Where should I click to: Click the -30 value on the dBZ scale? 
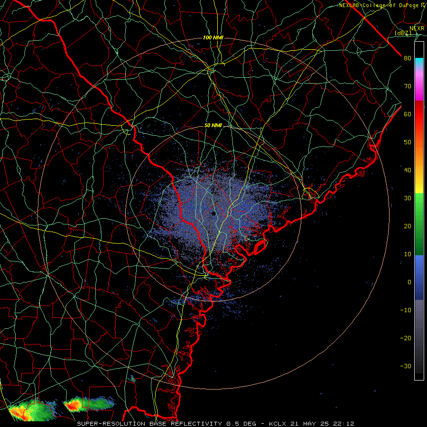[406, 366]
